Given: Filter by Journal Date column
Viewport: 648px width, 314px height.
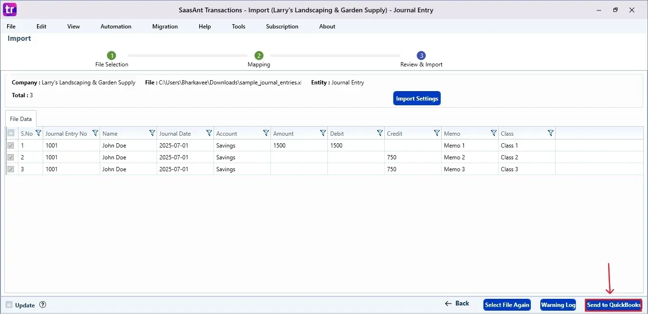Looking at the screenshot, I should tap(209, 133).
